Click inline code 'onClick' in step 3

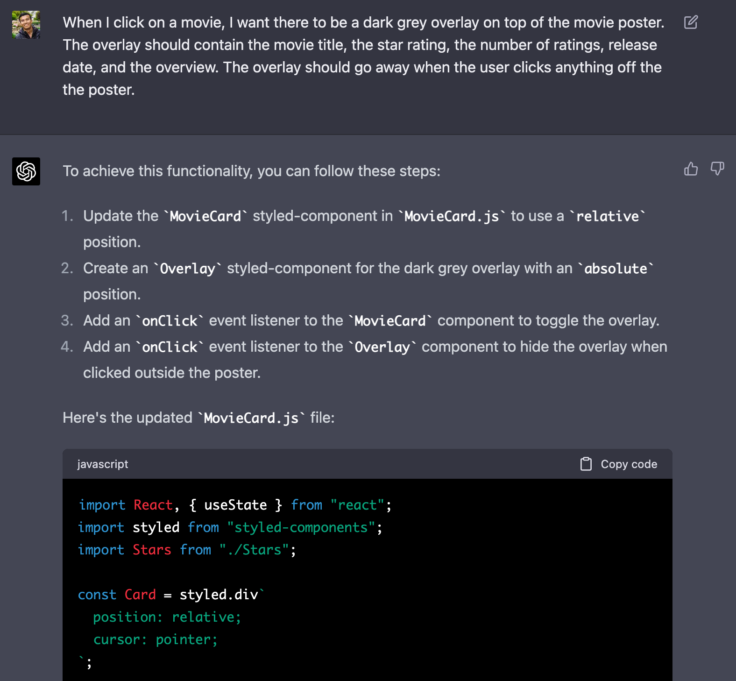(170, 321)
